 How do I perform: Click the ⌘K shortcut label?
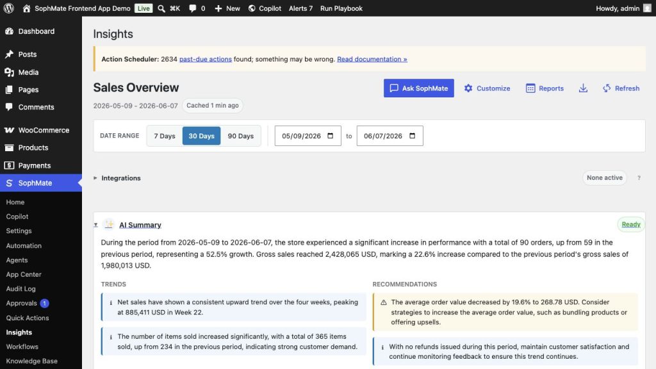click(x=175, y=8)
